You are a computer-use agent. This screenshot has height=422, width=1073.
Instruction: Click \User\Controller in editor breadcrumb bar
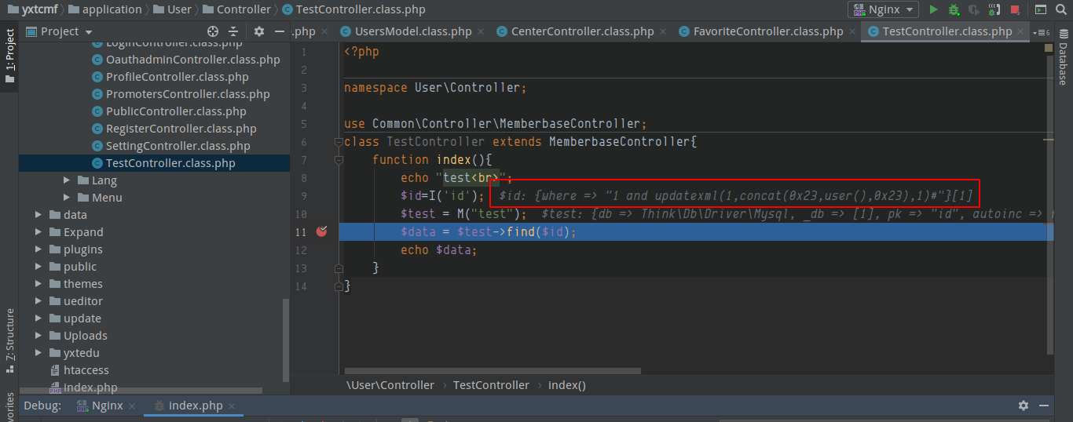[390, 385]
